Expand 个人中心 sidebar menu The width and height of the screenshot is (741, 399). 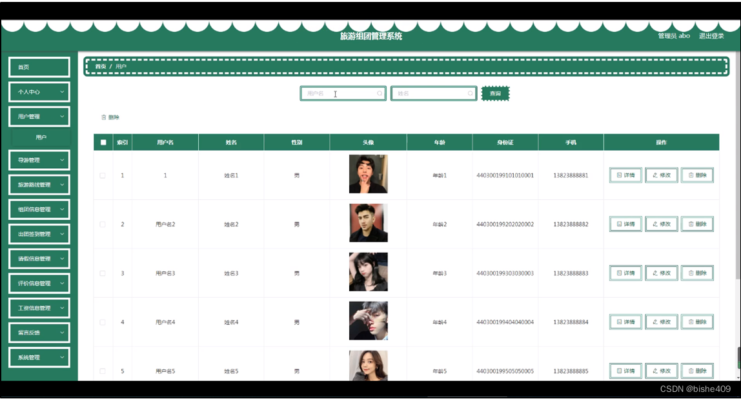click(39, 92)
